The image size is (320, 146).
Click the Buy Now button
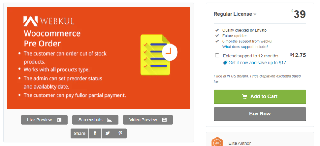[x=260, y=114]
